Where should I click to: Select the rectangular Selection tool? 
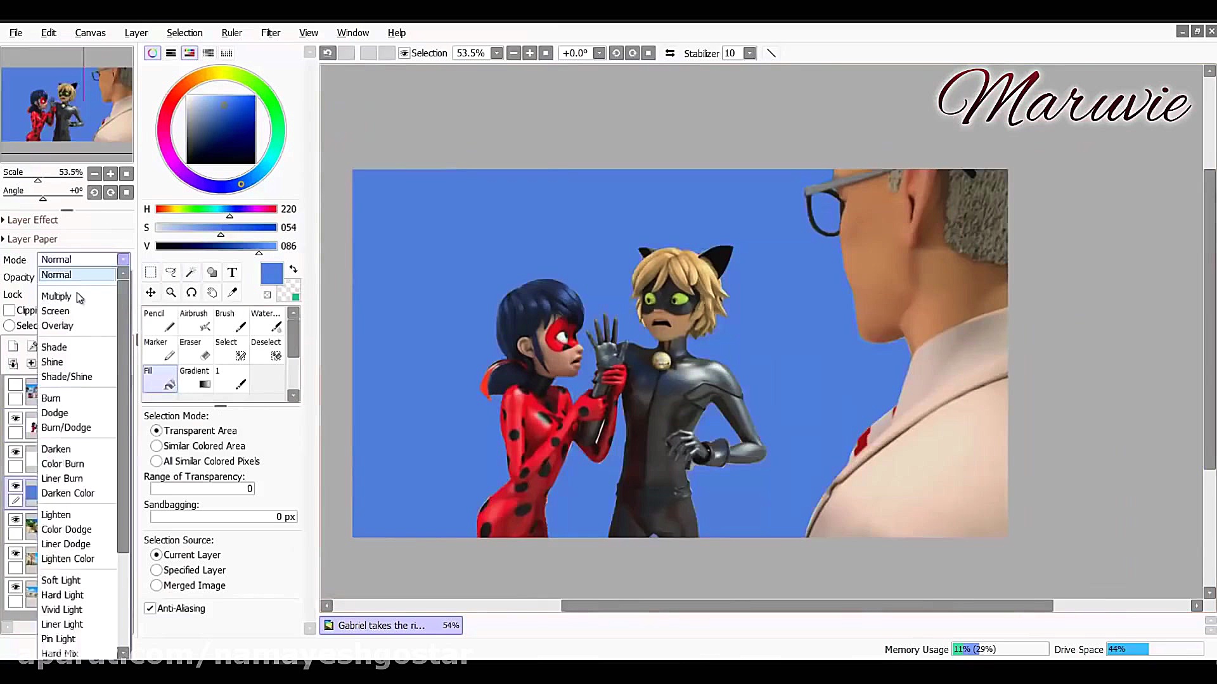(x=150, y=272)
